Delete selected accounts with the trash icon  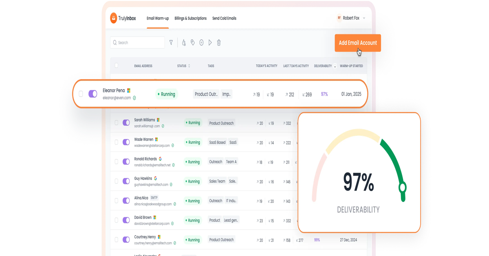[219, 42]
